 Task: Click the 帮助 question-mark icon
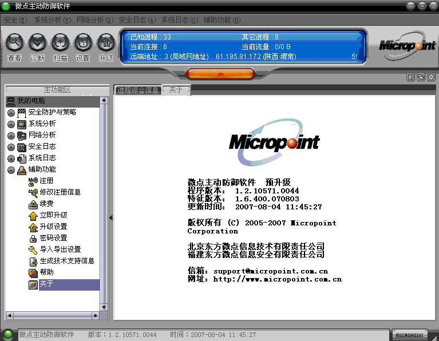(33, 273)
